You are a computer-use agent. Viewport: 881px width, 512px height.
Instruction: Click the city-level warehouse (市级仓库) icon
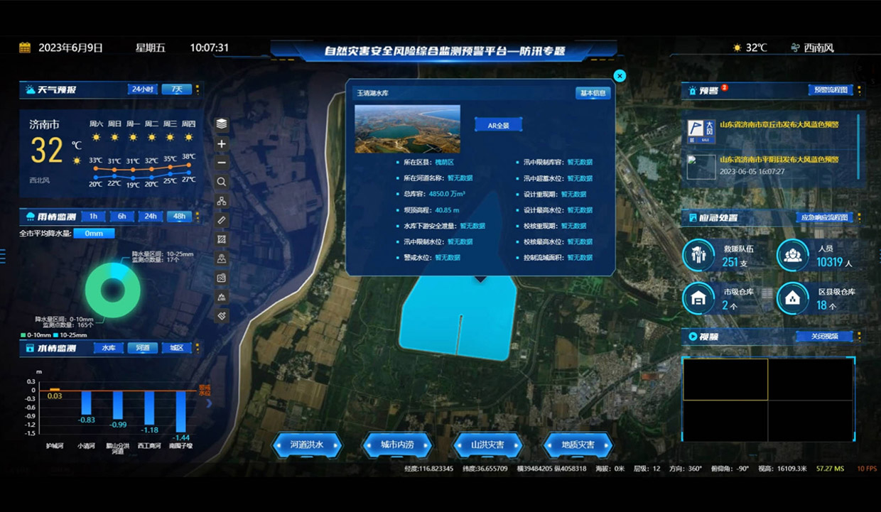point(698,298)
